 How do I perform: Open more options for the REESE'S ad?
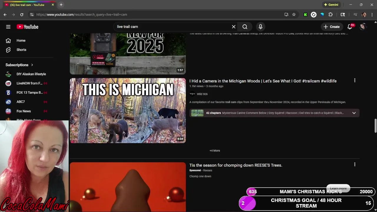[355, 165]
